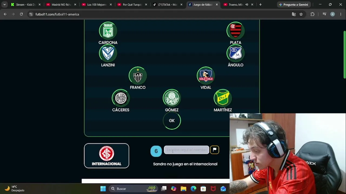346x194 pixels.
Task: Open Microsoft Store from the taskbar
Action: 203,189
